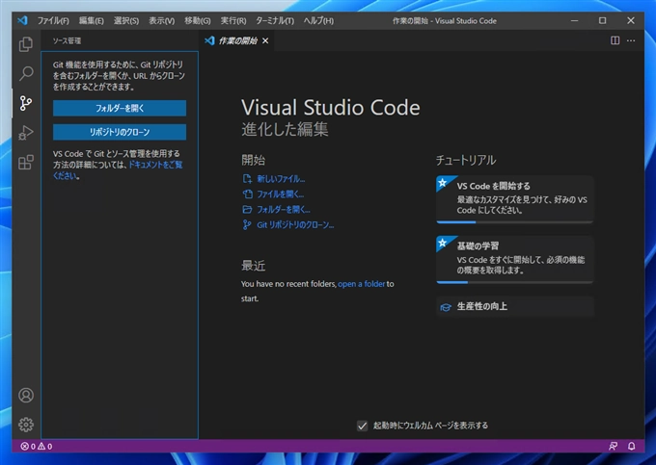Open notifications bell in status bar

coord(631,446)
